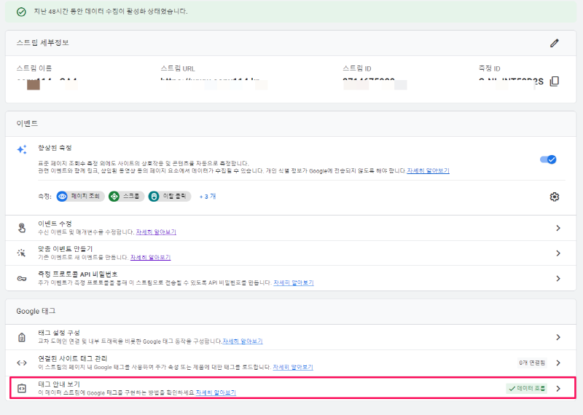Click the key icon for API 비밀번호
The height and width of the screenshot is (415, 583).
tap(22, 279)
